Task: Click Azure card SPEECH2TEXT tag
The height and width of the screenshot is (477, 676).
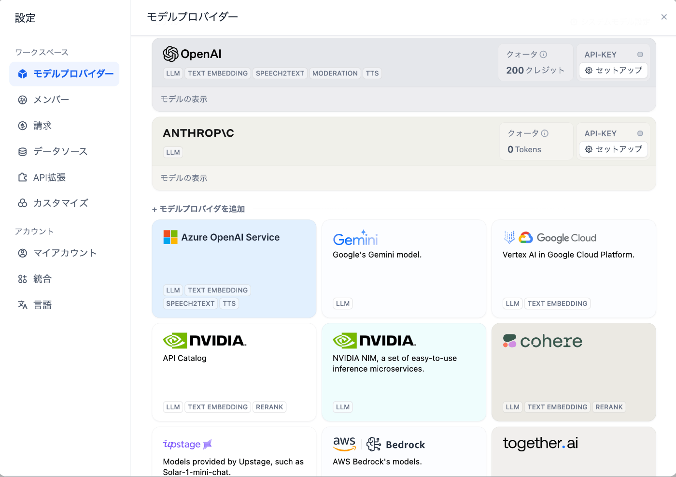Action: [190, 304]
